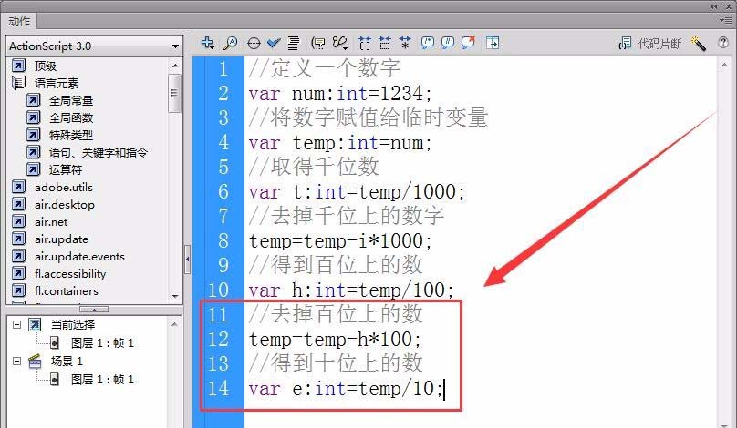737x428 pixels.
Task: Apply block comment to the selection
Action: pyautogui.click(x=427, y=43)
